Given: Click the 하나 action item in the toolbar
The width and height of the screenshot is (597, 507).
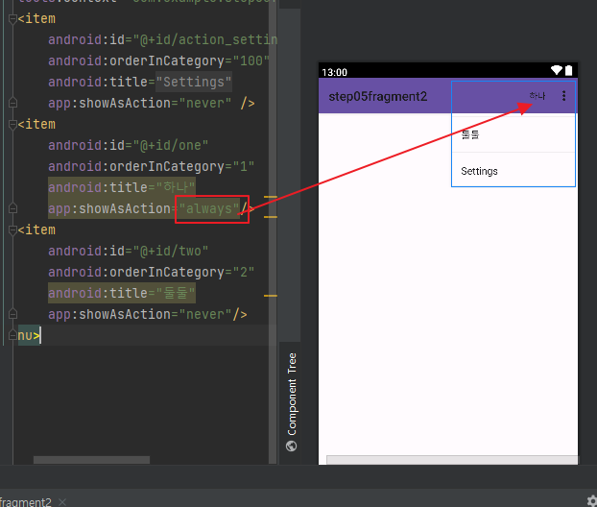Looking at the screenshot, I should [x=537, y=96].
